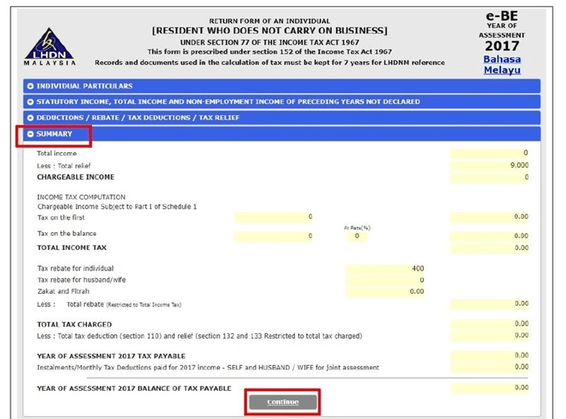This screenshot has width=566, height=419.
Task: Click the 2017 TAX PAYABLE amount field
Action: click(x=491, y=355)
